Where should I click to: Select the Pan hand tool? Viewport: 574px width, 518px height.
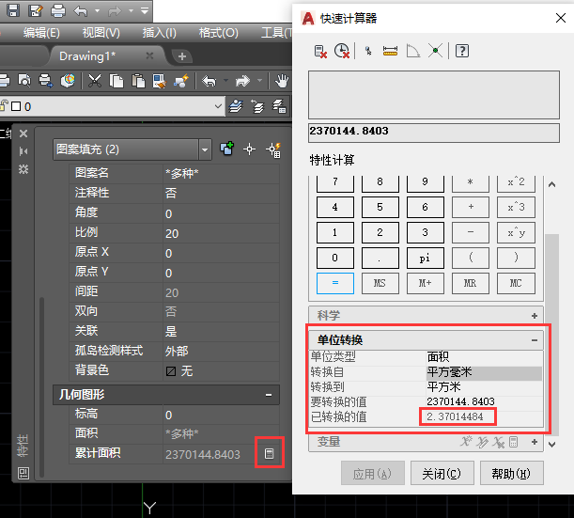click(x=282, y=81)
